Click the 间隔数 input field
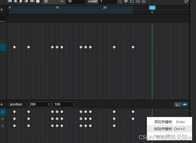The height and width of the screenshot is (143, 196). [108, 1]
